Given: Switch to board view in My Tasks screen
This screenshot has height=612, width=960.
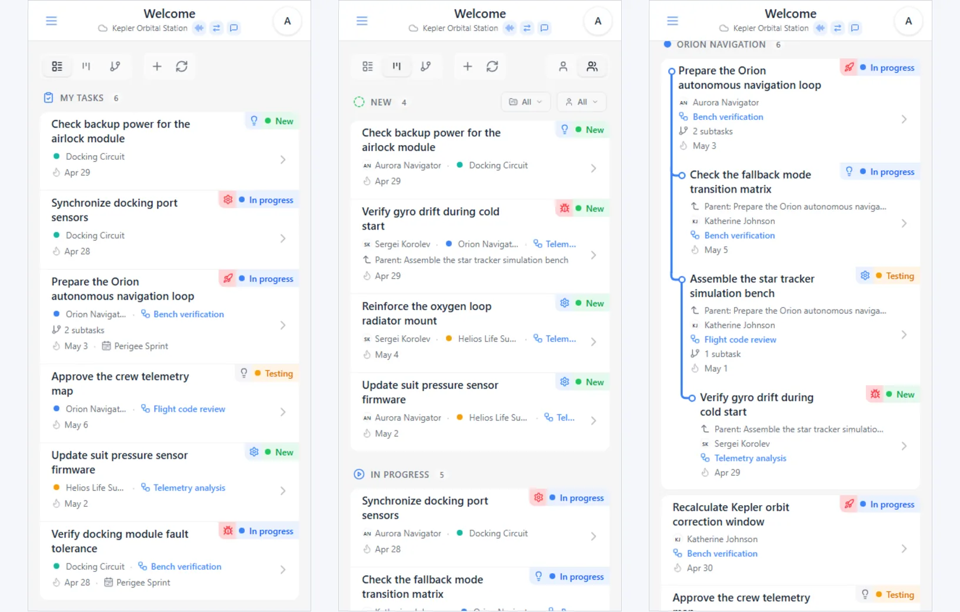Looking at the screenshot, I should pos(86,66).
